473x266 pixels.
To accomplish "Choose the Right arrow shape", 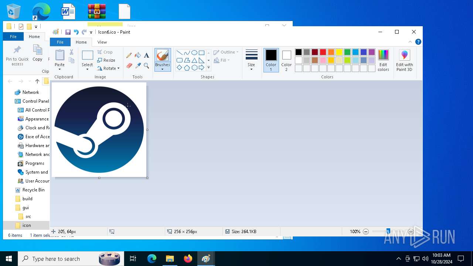I will point(201,68).
